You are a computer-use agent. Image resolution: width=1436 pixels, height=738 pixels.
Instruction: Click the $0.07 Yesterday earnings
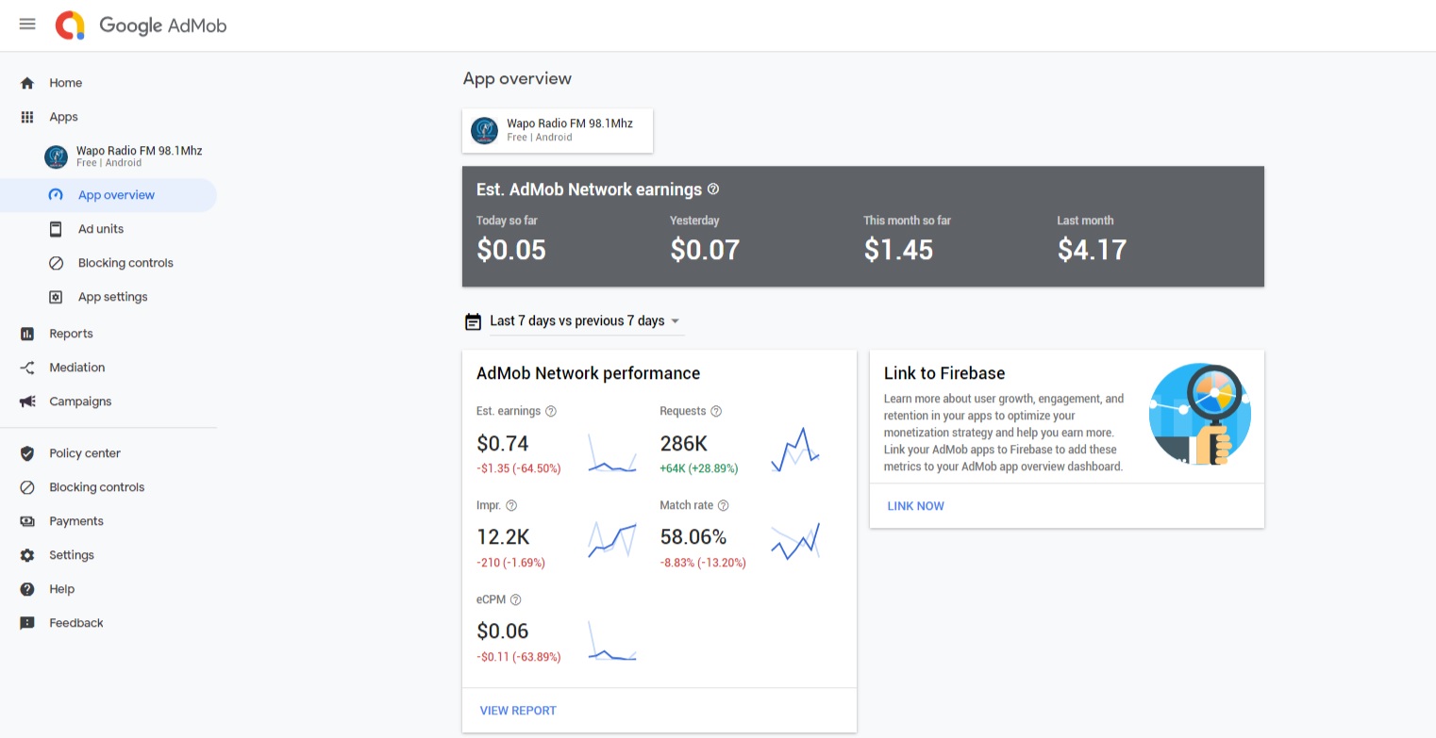click(705, 250)
